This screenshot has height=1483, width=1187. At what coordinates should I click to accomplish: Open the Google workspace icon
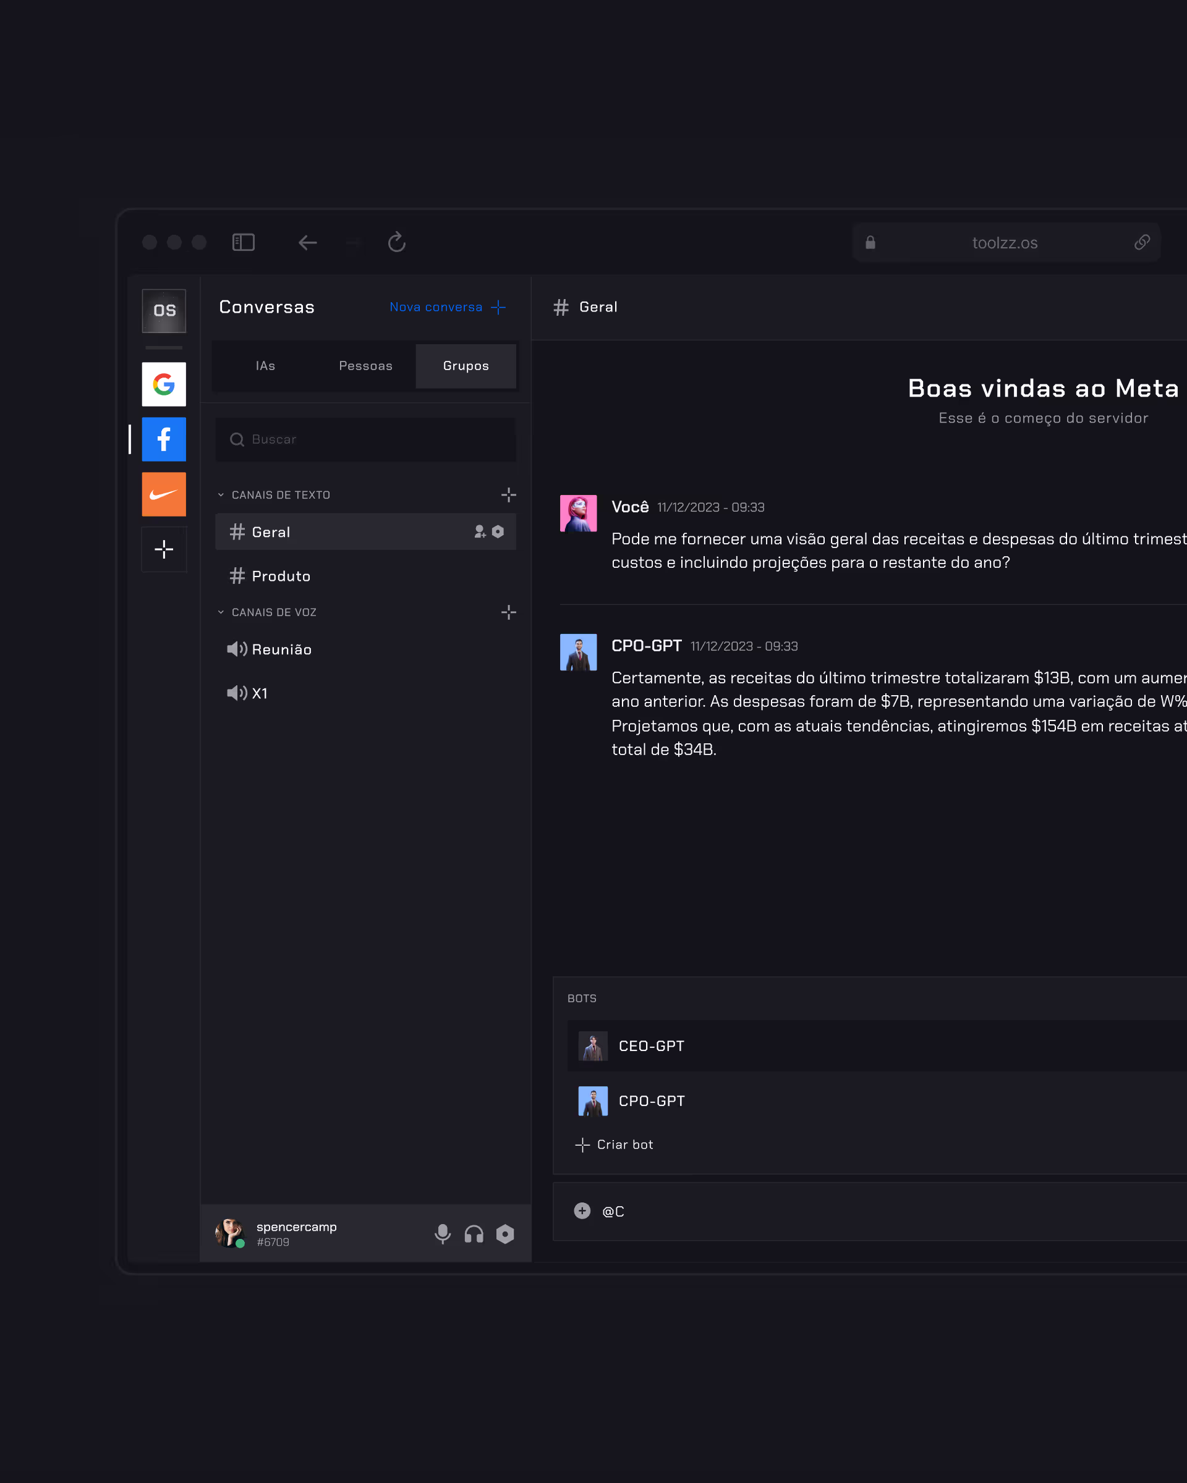coord(164,384)
